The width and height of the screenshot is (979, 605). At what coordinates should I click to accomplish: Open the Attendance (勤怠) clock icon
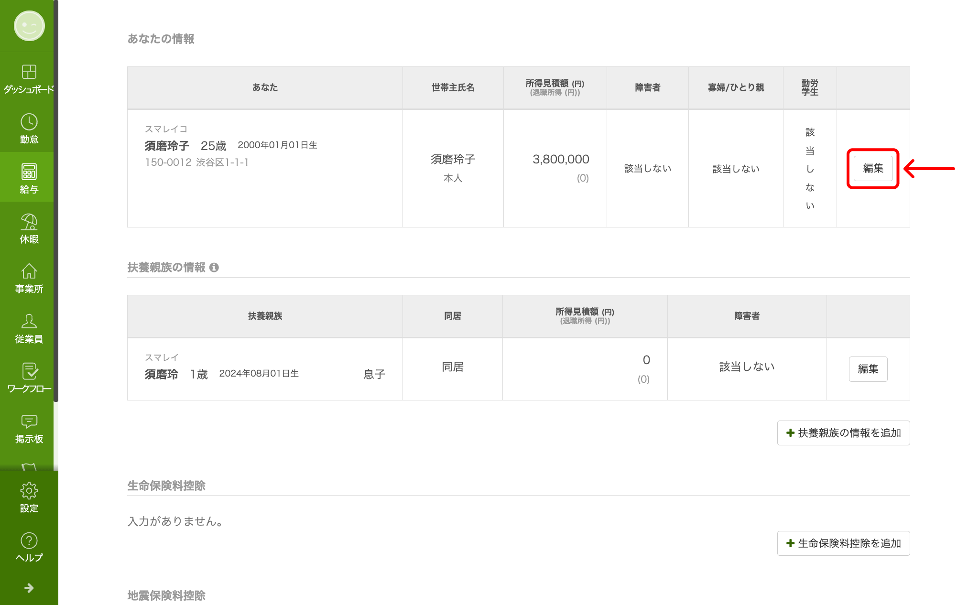click(29, 129)
